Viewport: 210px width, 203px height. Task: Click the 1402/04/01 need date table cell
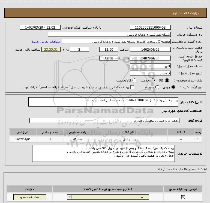[x=23, y=139]
